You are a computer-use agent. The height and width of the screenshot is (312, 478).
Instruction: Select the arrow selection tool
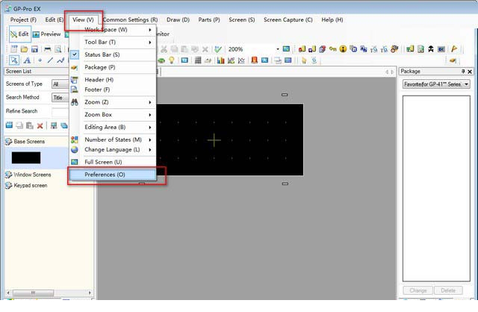click(14, 60)
